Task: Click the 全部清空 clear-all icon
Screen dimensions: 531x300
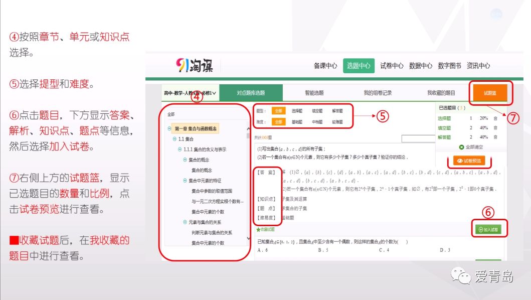Action: [x=461, y=147]
